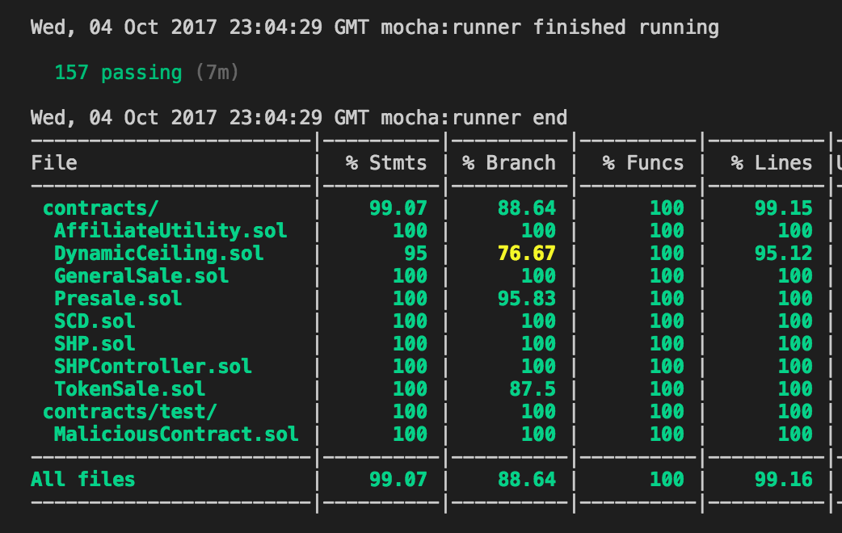842x533 pixels.
Task: Select the TokenSale.sol file name
Action: pyautogui.click(x=130, y=388)
